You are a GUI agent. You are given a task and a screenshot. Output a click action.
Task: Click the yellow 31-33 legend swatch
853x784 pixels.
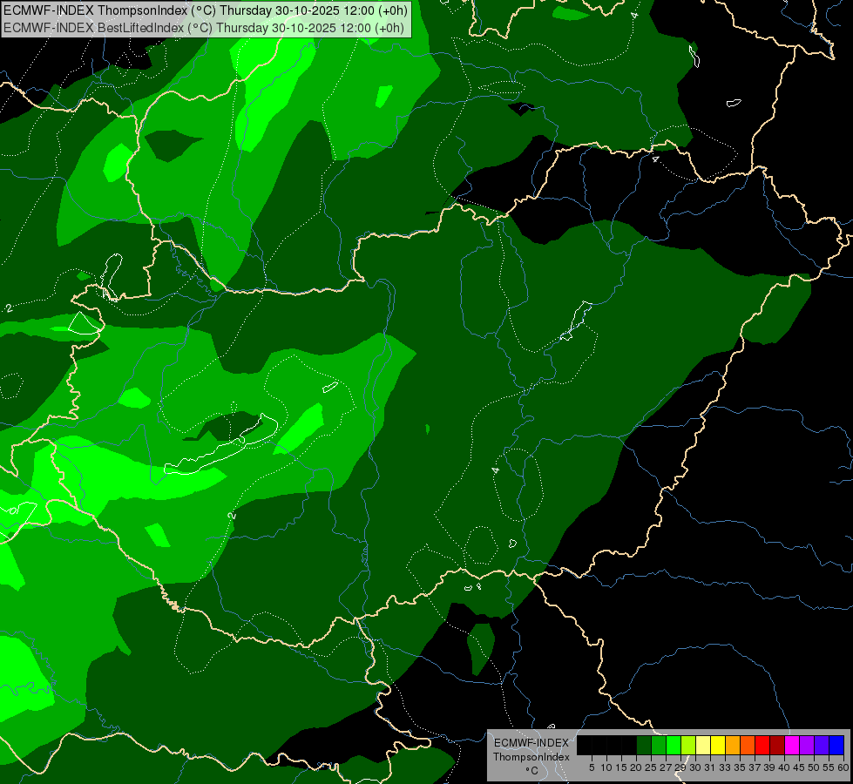click(x=718, y=745)
